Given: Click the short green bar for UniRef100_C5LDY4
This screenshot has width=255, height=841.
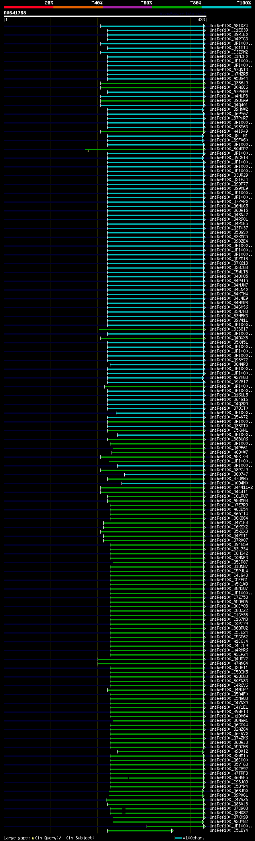Looking at the screenshot, I should point(140,831).
